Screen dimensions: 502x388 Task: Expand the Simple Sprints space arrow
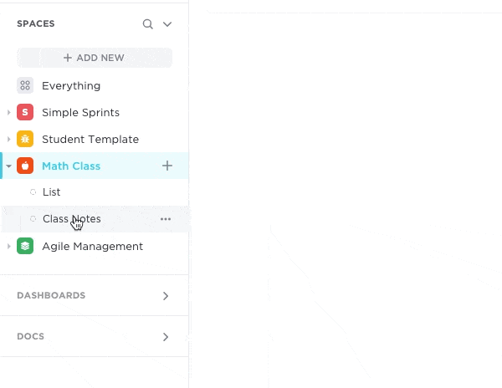[x=9, y=112]
